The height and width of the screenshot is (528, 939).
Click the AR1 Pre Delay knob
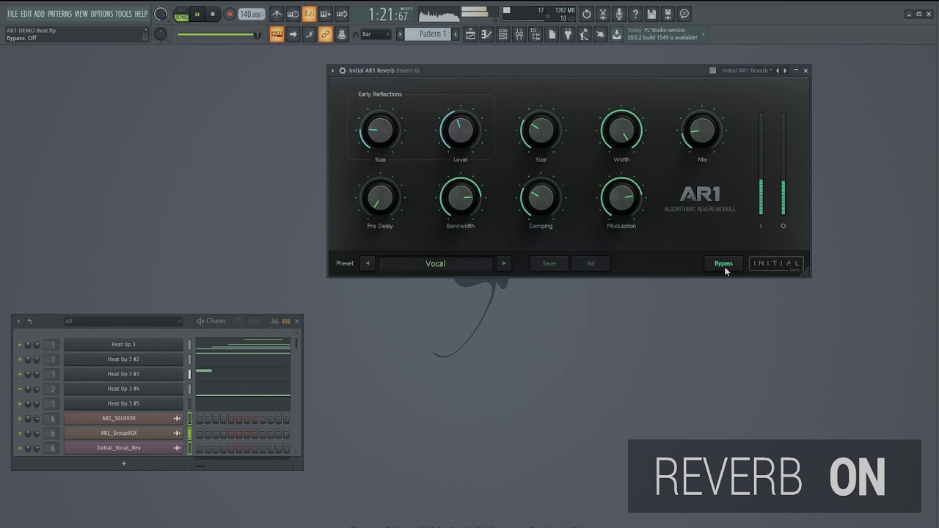[380, 198]
